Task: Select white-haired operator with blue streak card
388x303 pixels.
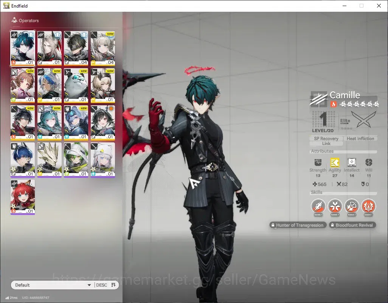Action: pyautogui.click(x=50, y=86)
